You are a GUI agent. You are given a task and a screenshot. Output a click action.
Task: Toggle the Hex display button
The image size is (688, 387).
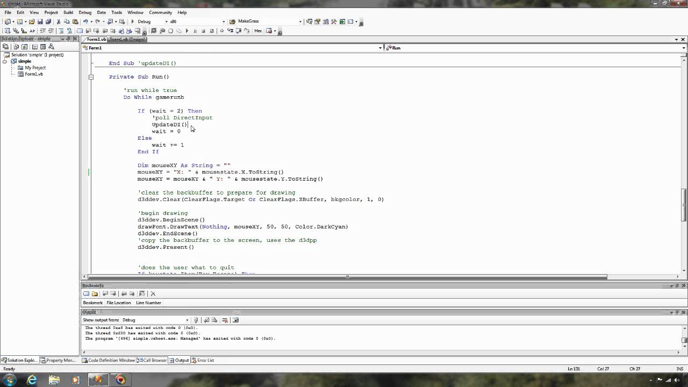(x=258, y=31)
